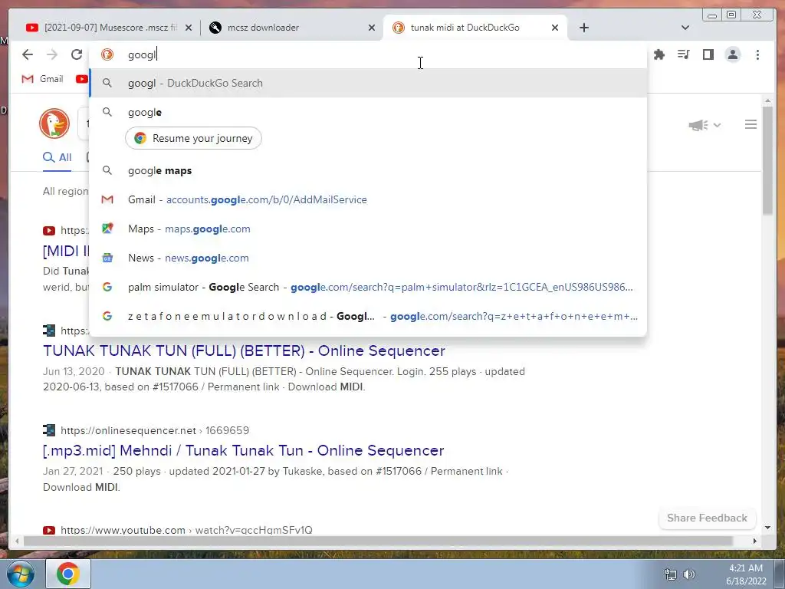The image size is (785, 589).
Task: Click the volume speaker tray icon
Action: pos(689,574)
